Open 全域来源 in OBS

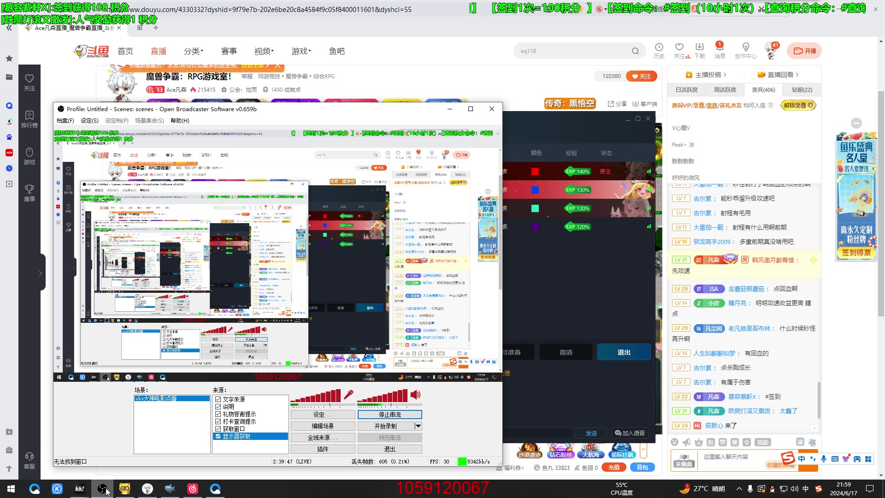point(323,438)
